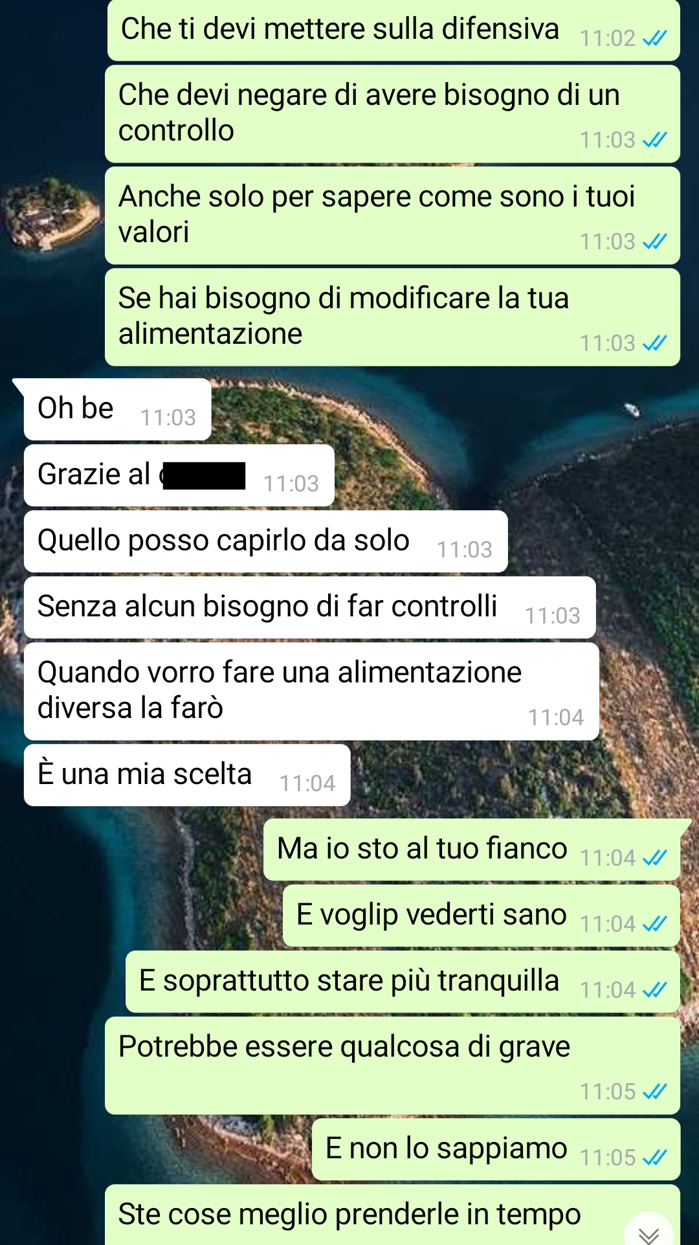Screen dimensions: 699x1245
Task: Tap blue ticks on 'Ma io sto al tuo fianco'
Action: (x=654, y=858)
